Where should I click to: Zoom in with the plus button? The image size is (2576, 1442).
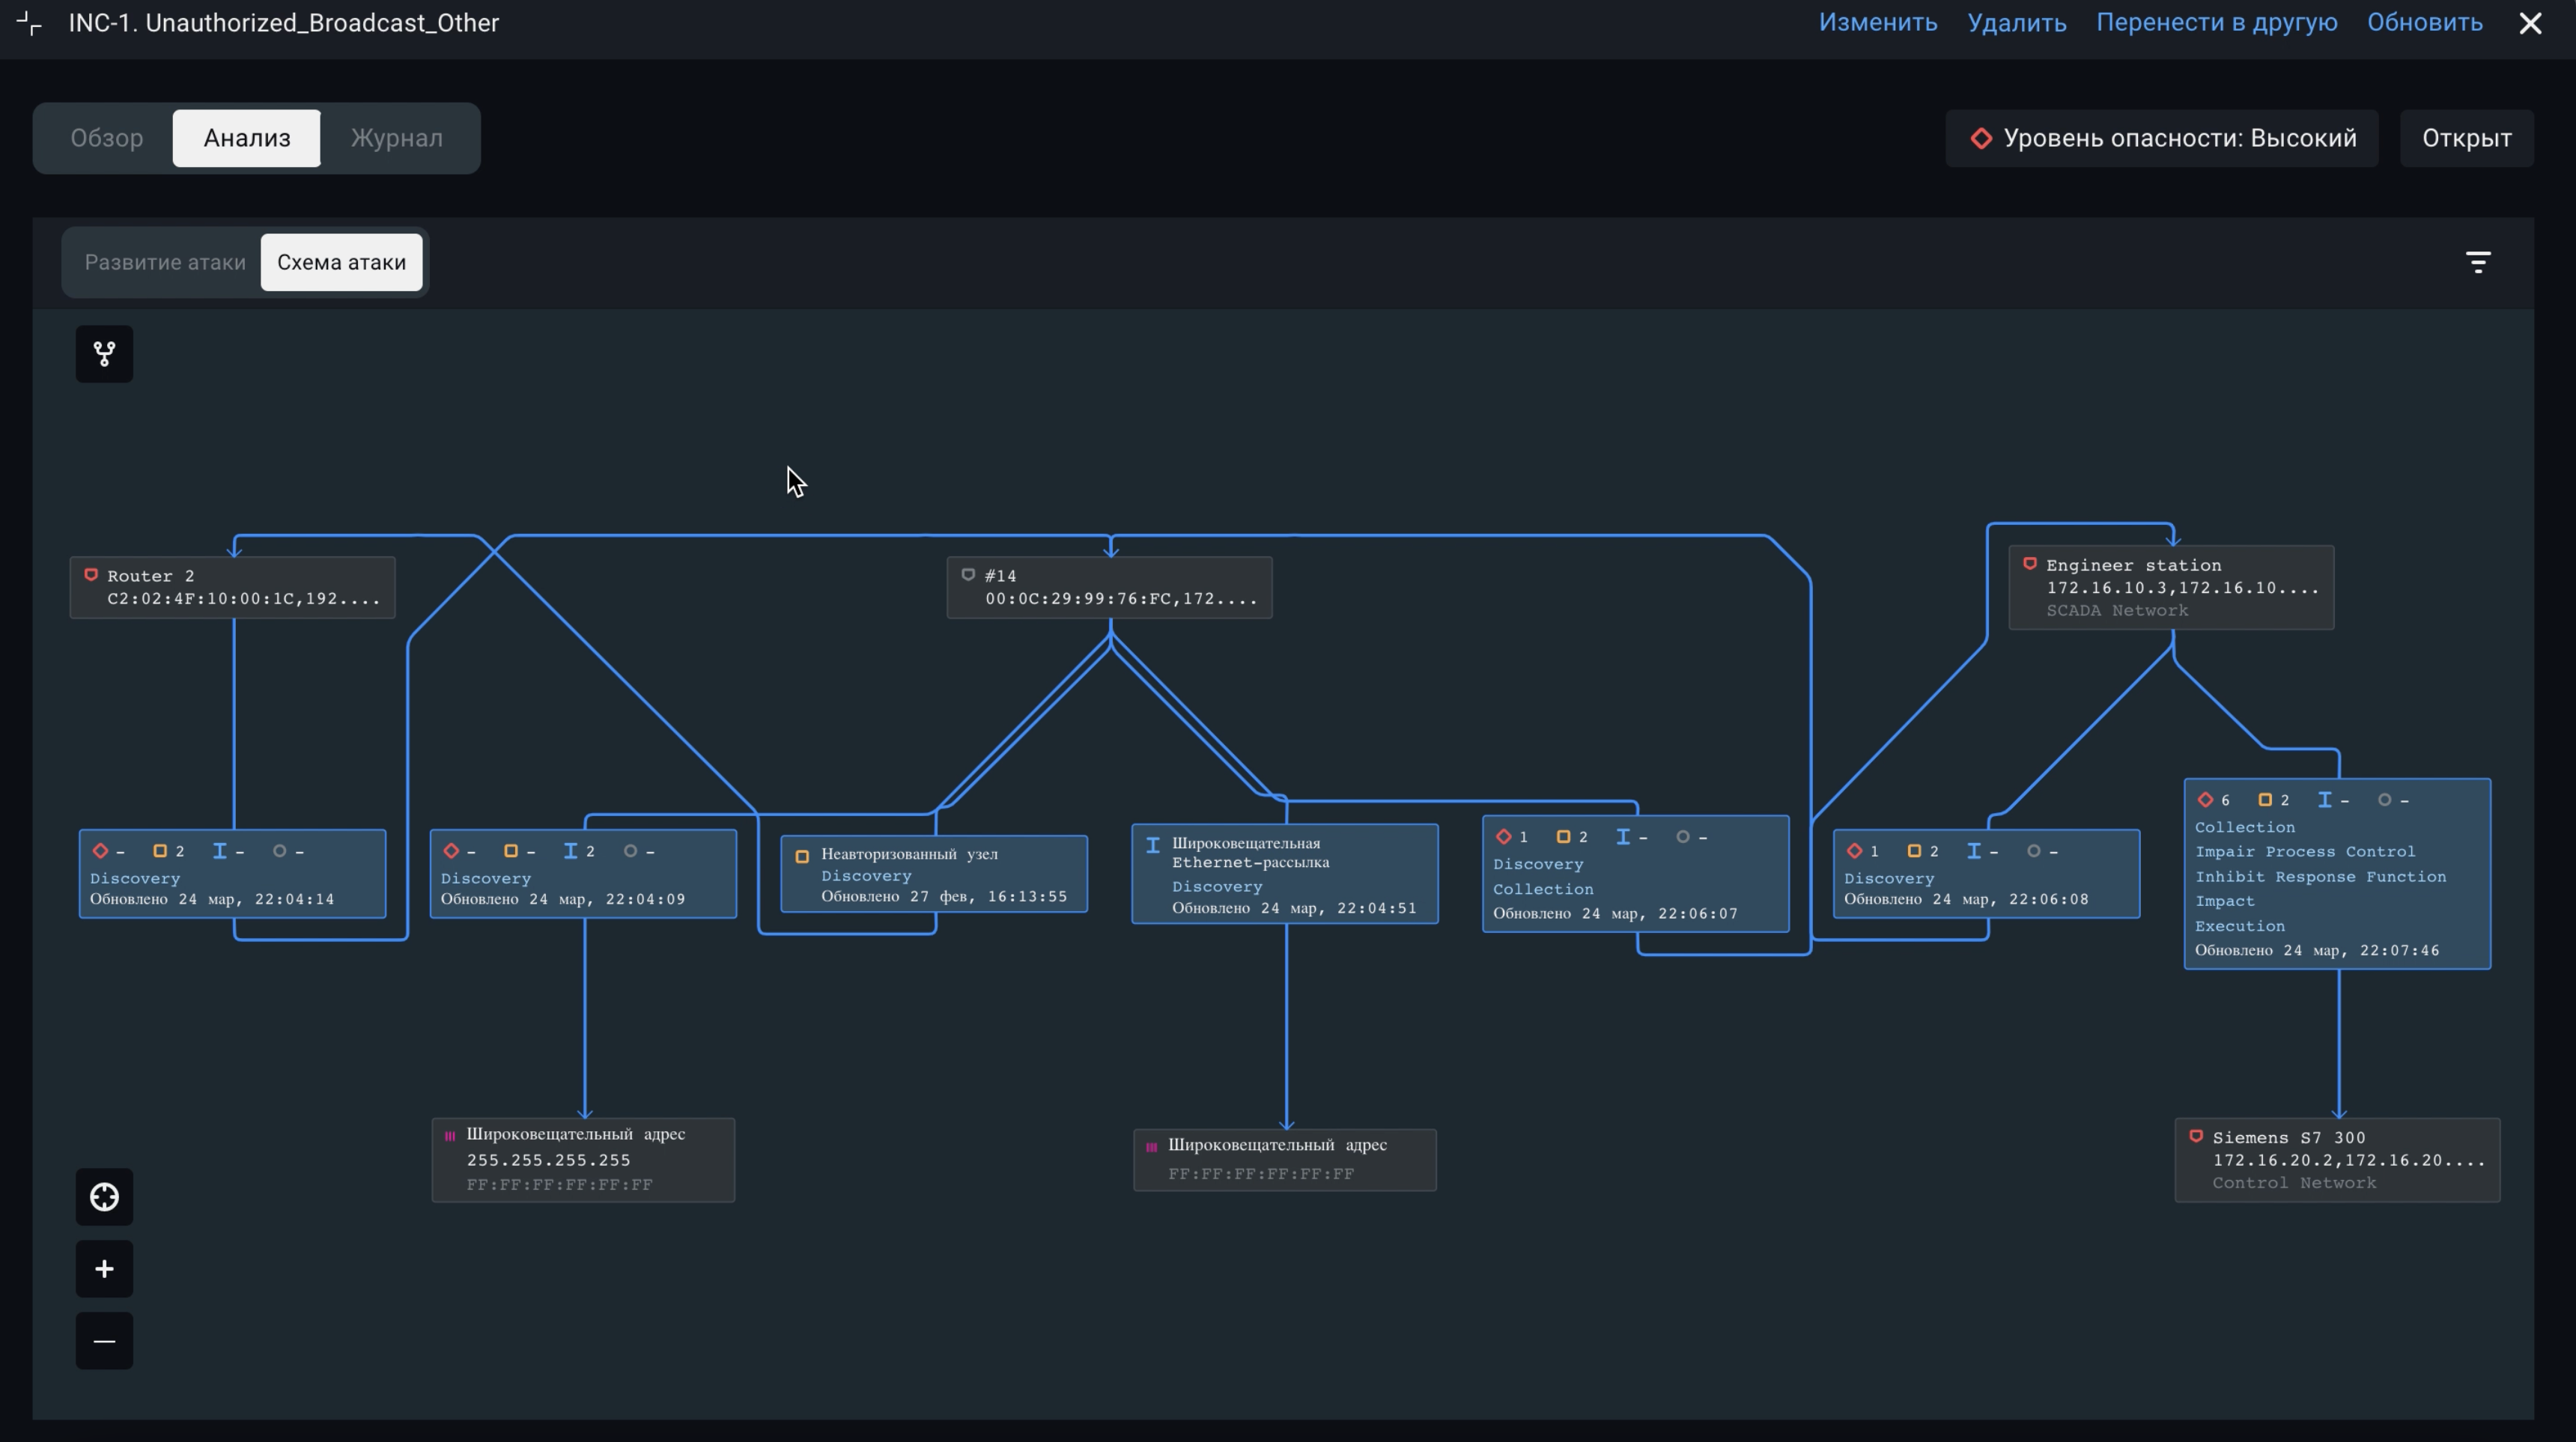[x=104, y=1269]
